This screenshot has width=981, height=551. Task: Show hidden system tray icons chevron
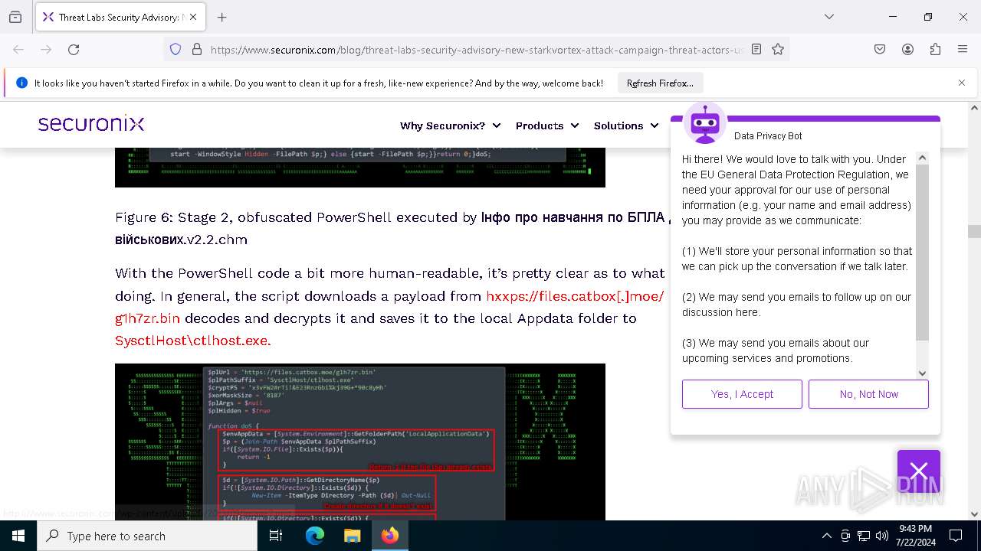pyautogui.click(x=826, y=536)
